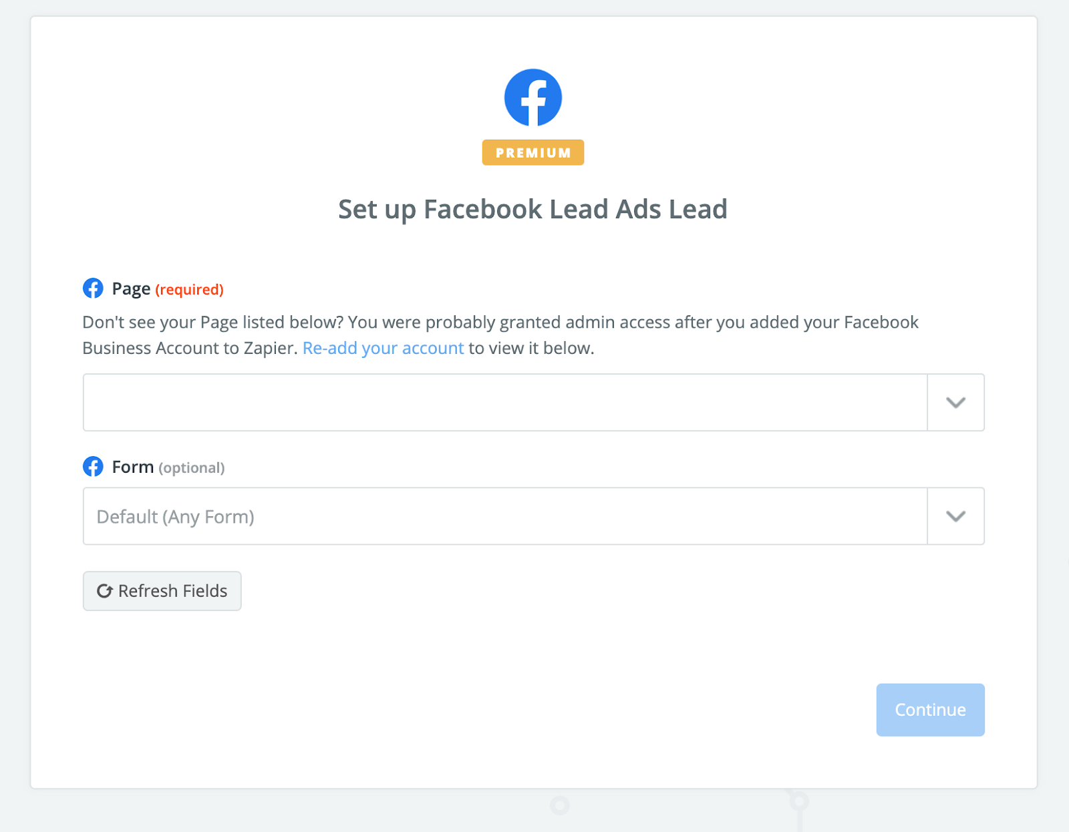Click the red (required) indicator text
1069x832 pixels.
coord(189,290)
